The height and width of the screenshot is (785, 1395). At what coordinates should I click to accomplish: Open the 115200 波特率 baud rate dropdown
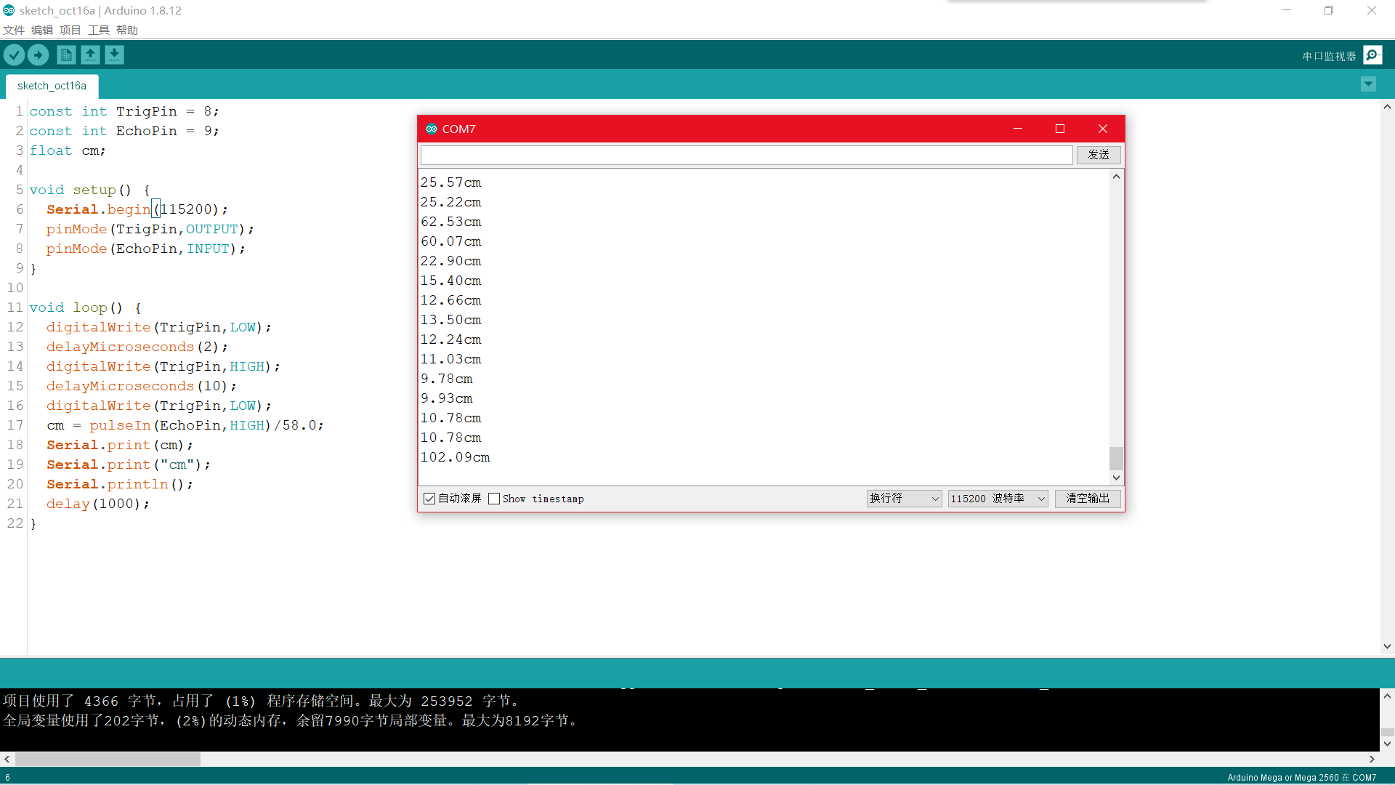(998, 499)
